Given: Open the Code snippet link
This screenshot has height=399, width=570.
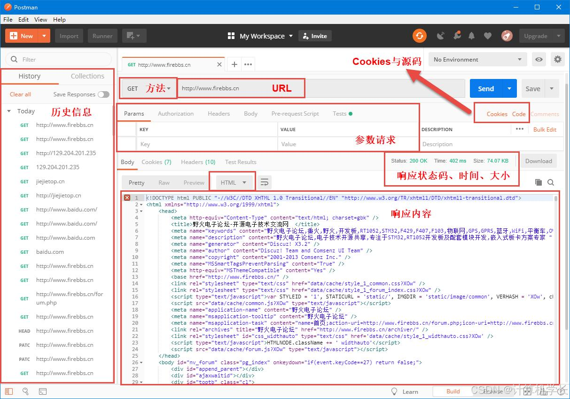Looking at the screenshot, I should click(x=519, y=114).
